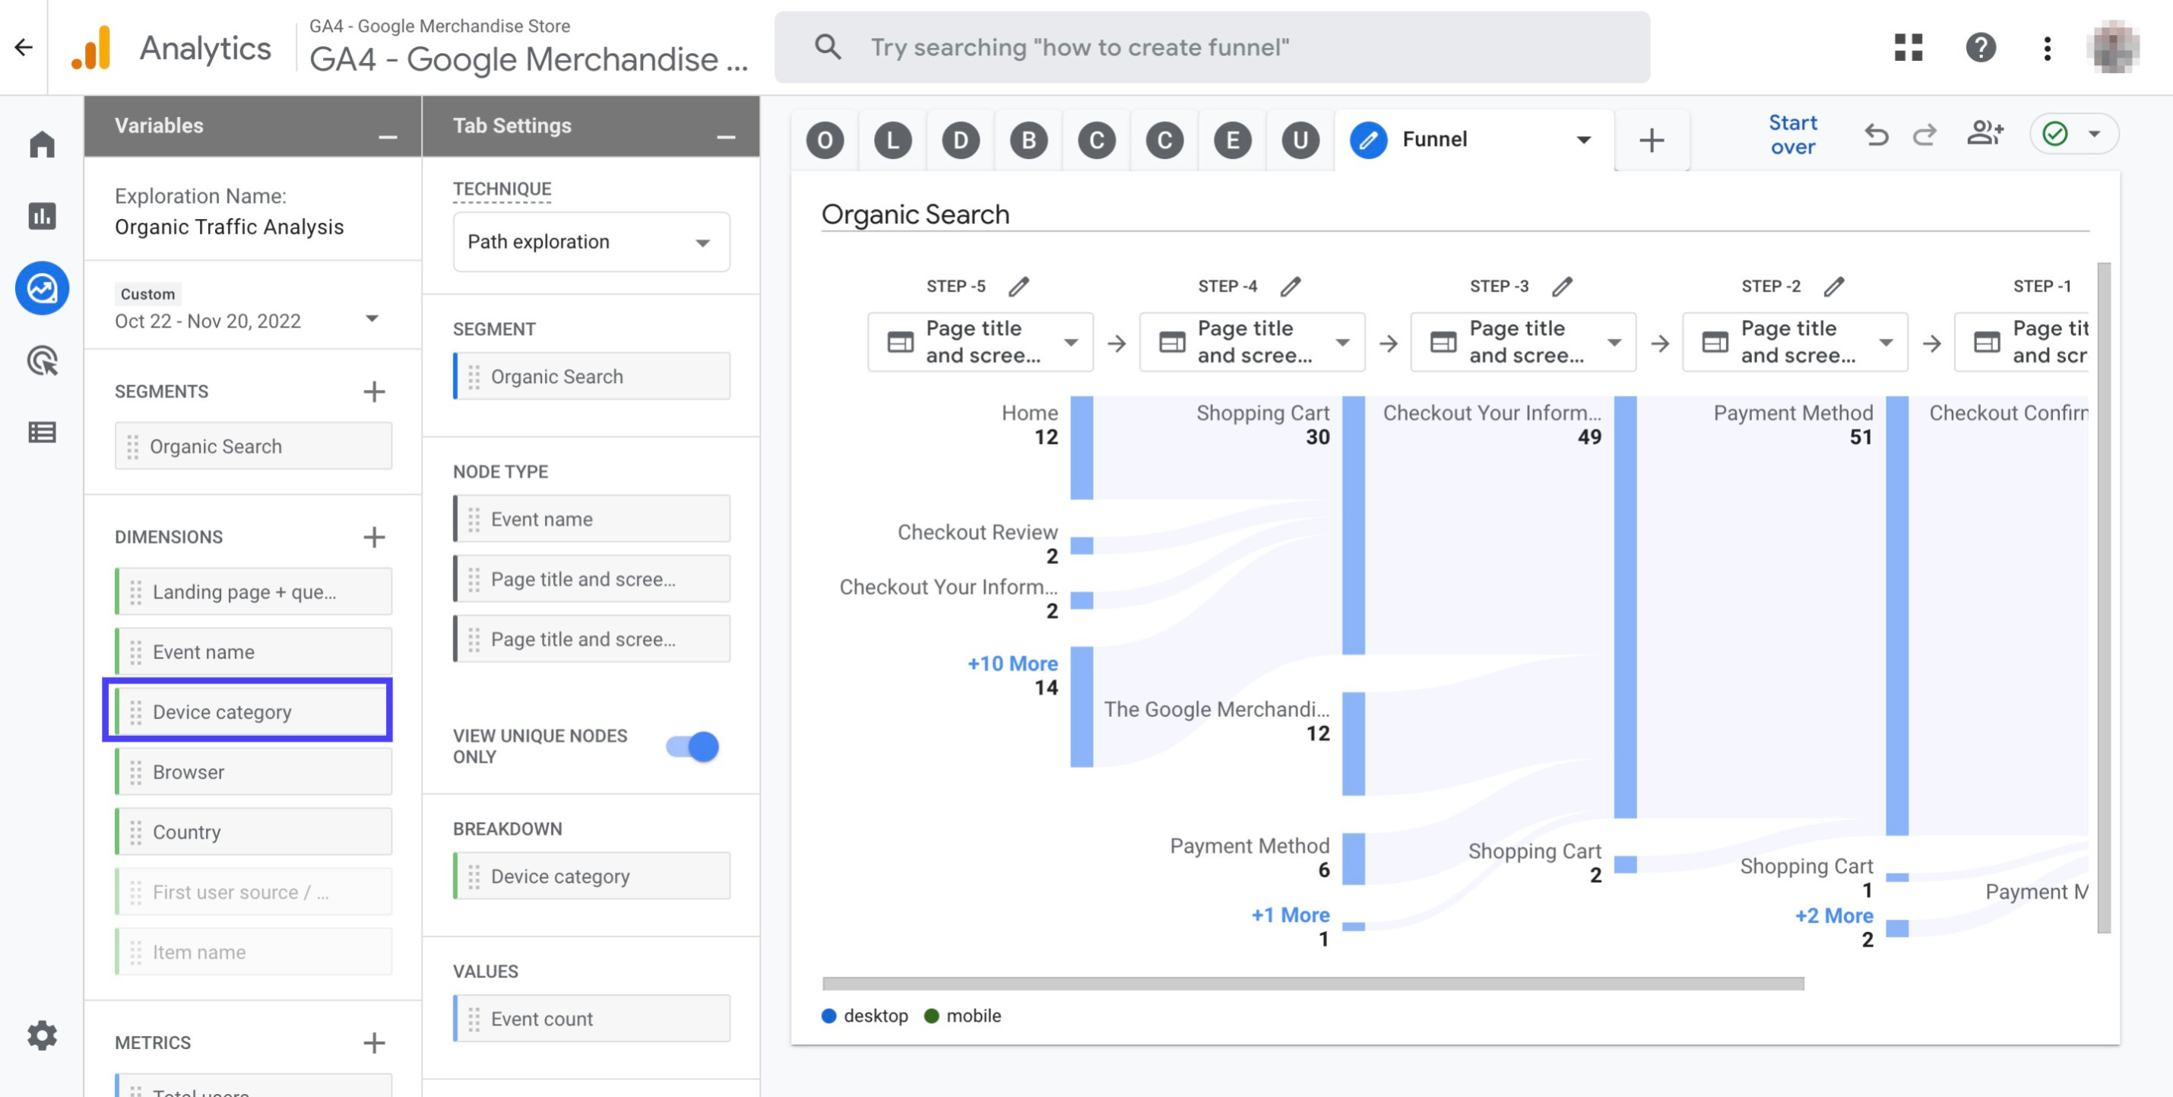This screenshot has height=1097, width=2173.
Task: Select the Browser dimension
Action: click(254, 772)
